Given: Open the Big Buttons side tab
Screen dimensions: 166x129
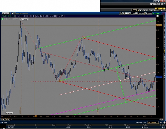Looking at the screenshot, I should [x=164, y=44].
